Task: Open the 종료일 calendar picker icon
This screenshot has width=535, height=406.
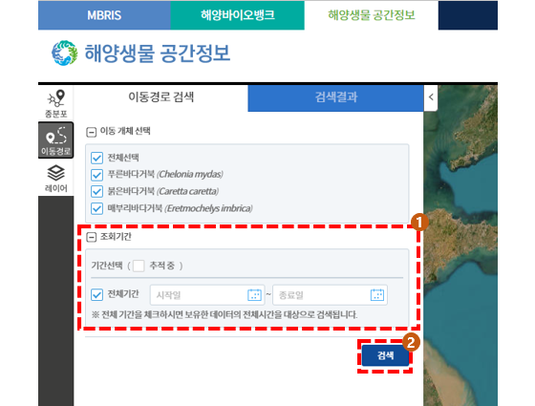Action: [377, 295]
